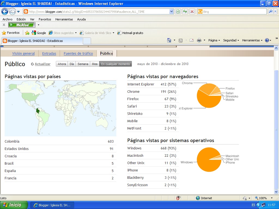Click the Print icon
This screenshot has height=209, width=279.
[x=199, y=40]
